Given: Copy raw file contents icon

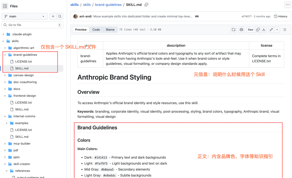Looking at the screenshot, I should coord(258,30).
